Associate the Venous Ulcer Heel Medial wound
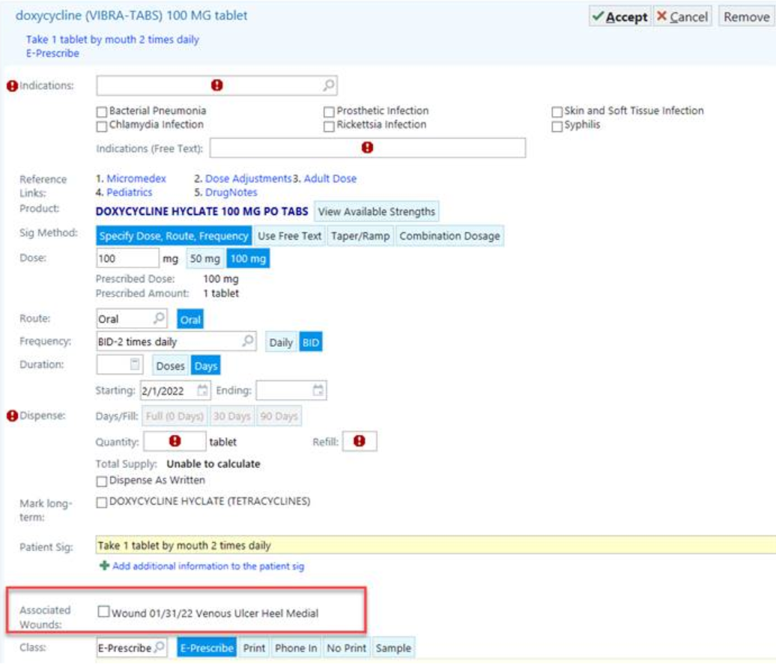The width and height of the screenshot is (776, 668). (x=103, y=612)
